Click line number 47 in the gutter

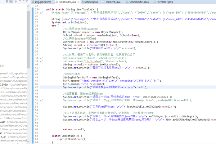point(36,87)
